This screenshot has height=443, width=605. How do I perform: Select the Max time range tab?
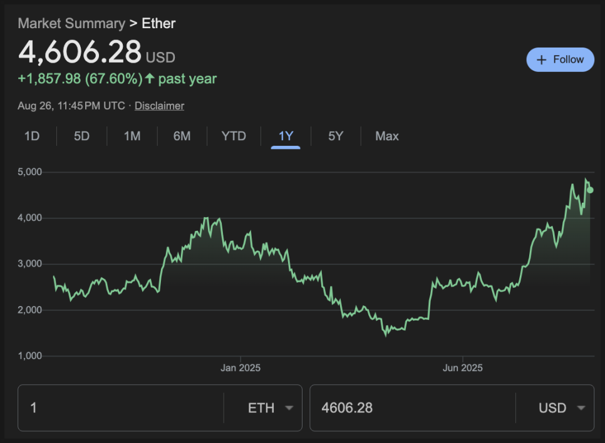[387, 136]
